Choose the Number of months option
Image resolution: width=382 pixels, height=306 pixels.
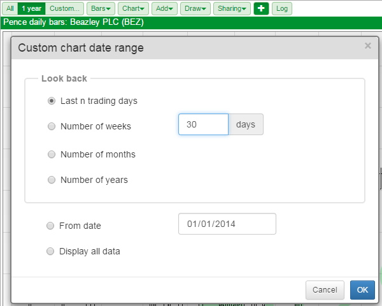pyautogui.click(x=52, y=154)
